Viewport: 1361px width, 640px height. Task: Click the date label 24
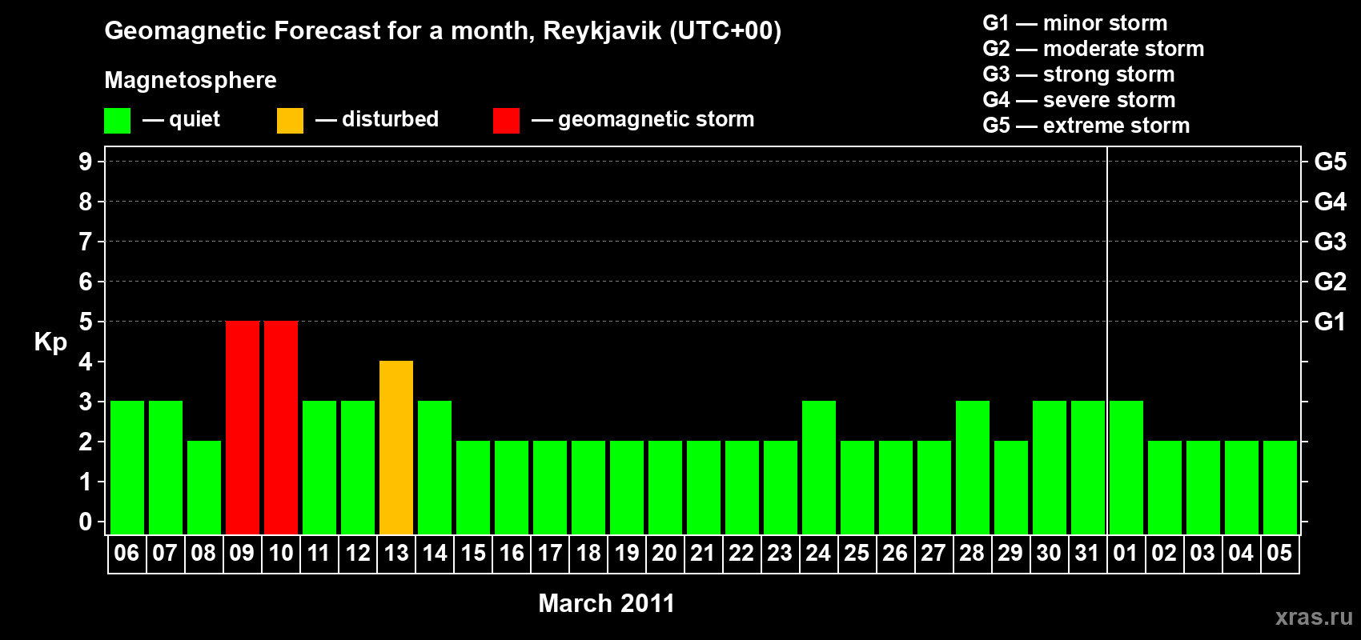tap(818, 554)
